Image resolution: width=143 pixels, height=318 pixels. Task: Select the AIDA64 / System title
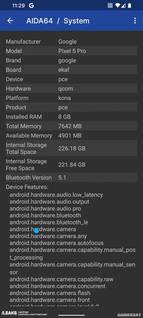58,21
